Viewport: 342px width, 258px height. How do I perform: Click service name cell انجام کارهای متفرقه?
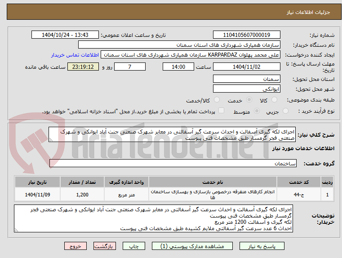[x=213, y=195]
